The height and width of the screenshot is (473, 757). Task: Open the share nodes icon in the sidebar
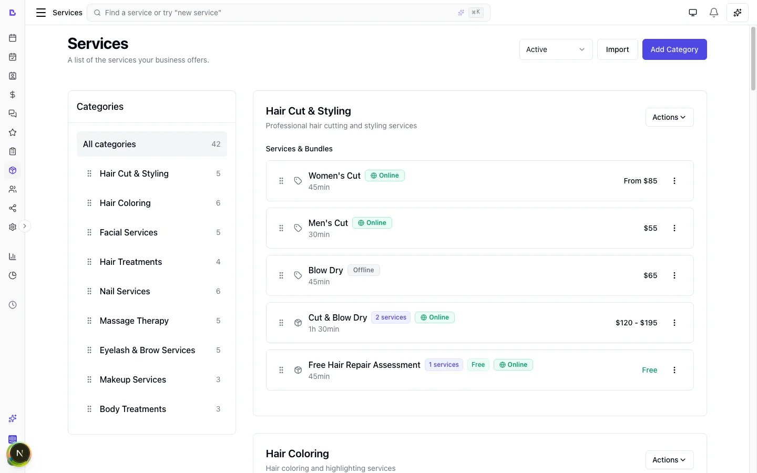pos(13,208)
